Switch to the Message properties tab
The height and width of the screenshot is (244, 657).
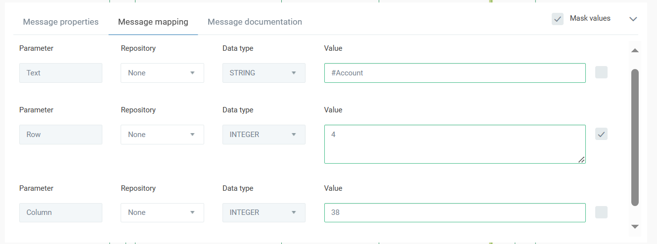61,22
